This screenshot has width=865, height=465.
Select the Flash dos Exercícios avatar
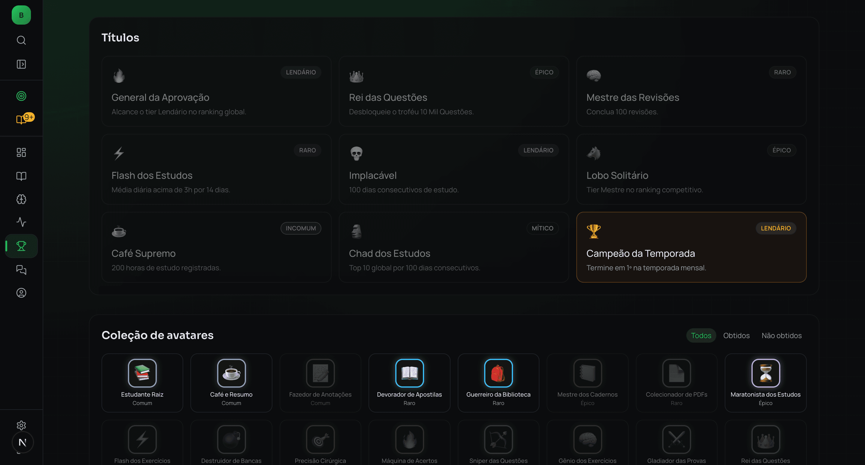(142, 443)
